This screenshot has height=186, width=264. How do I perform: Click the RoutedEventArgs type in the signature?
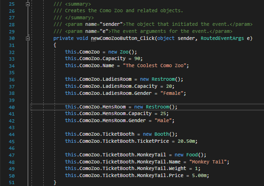(x=222, y=39)
